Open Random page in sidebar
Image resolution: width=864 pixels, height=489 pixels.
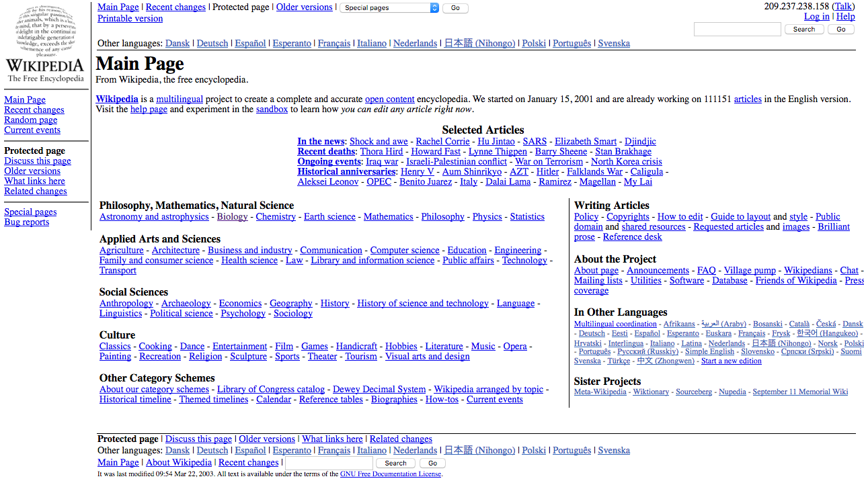pos(30,120)
